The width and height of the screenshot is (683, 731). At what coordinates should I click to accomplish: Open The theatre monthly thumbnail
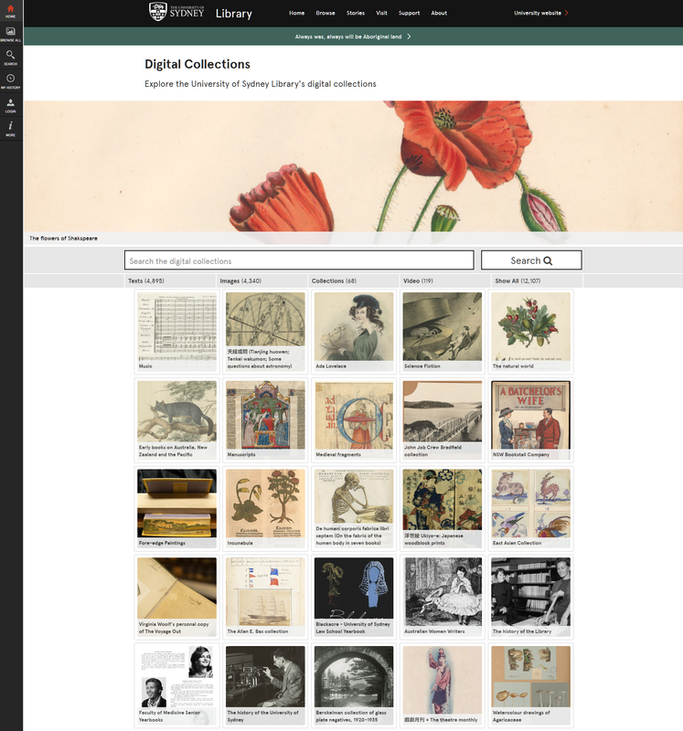[443, 685]
